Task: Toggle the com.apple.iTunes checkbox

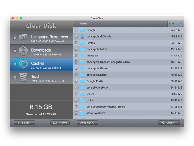Action: pos(76,68)
